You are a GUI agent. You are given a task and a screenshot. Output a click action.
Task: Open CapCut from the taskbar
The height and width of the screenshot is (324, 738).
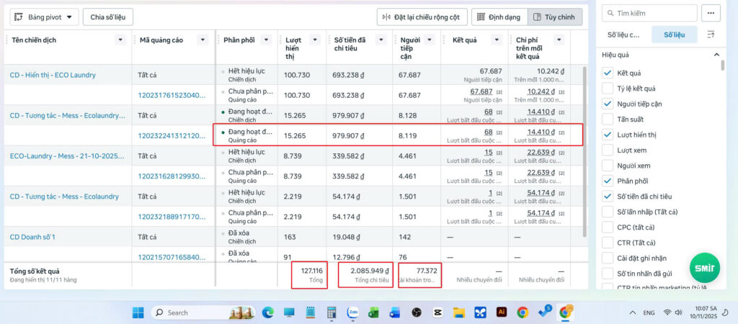coord(437,312)
